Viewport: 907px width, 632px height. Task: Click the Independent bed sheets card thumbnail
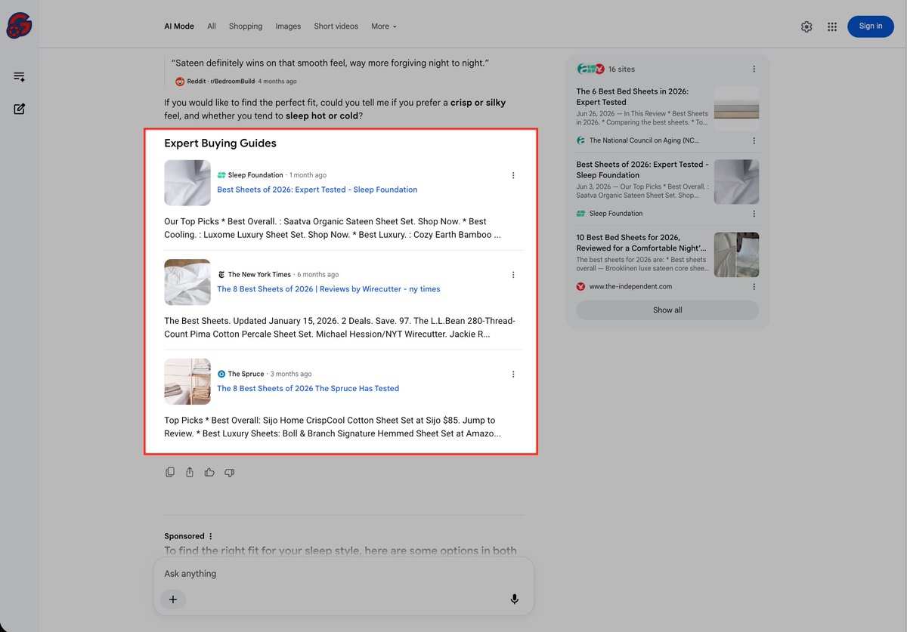click(736, 254)
